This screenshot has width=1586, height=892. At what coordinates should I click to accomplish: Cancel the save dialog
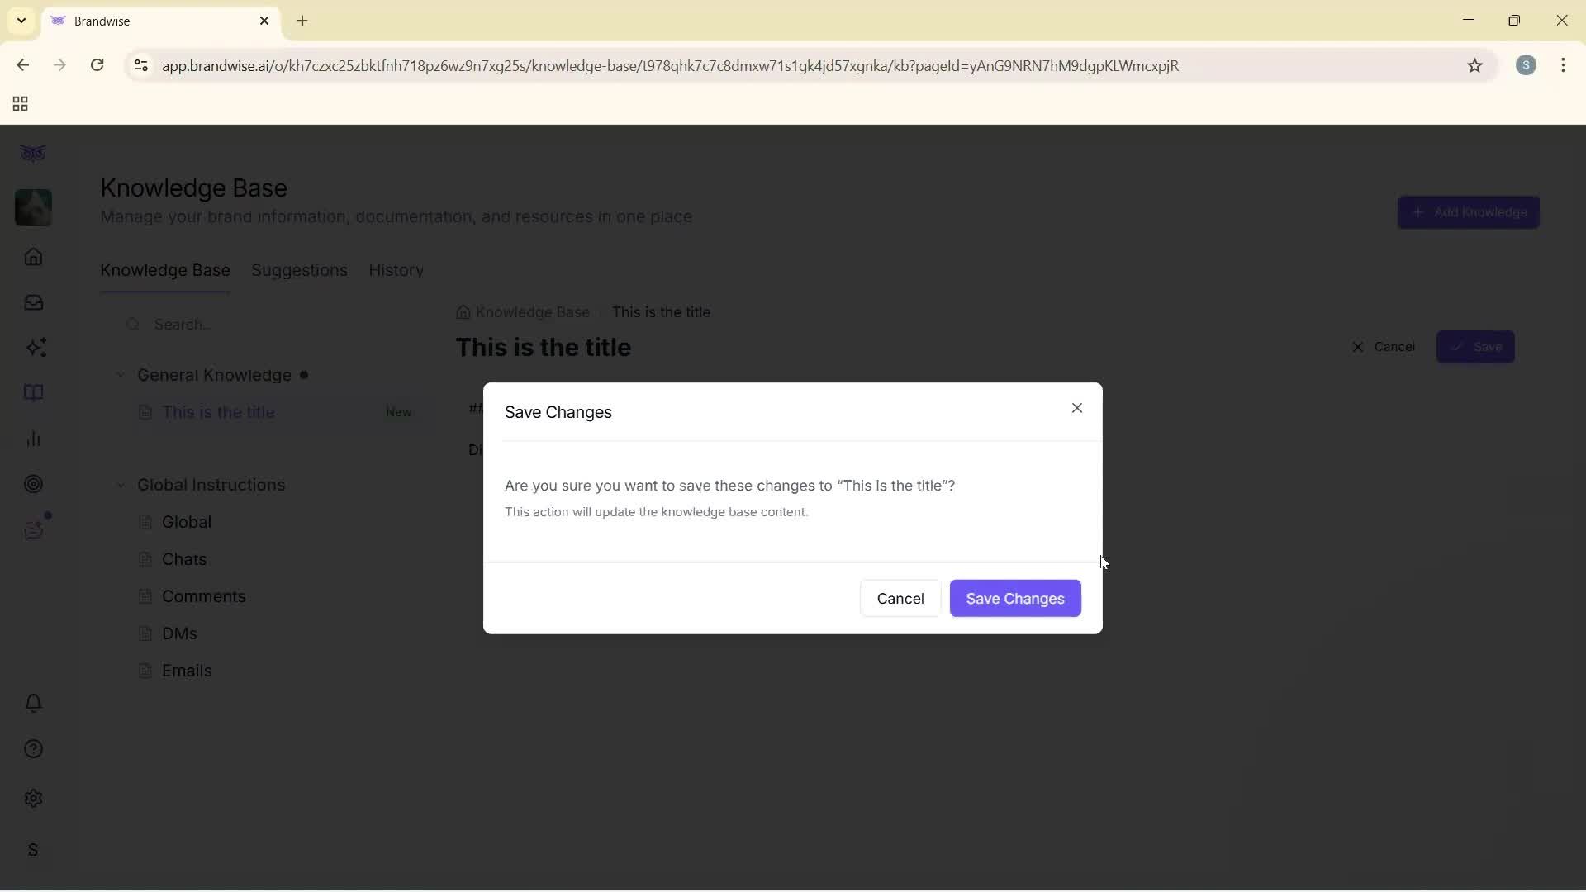(900, 598)
